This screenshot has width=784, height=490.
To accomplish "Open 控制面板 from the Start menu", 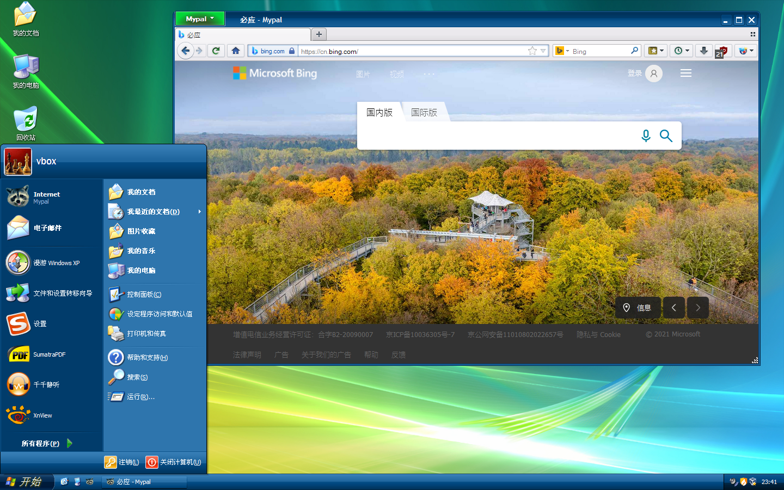I will 155,294.
